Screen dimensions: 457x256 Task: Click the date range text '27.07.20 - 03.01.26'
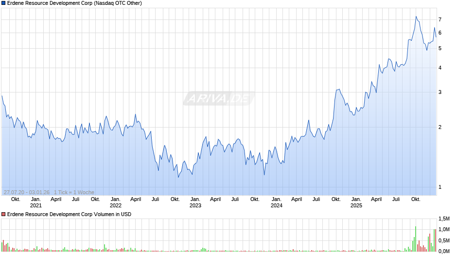[x=27, y=192]
